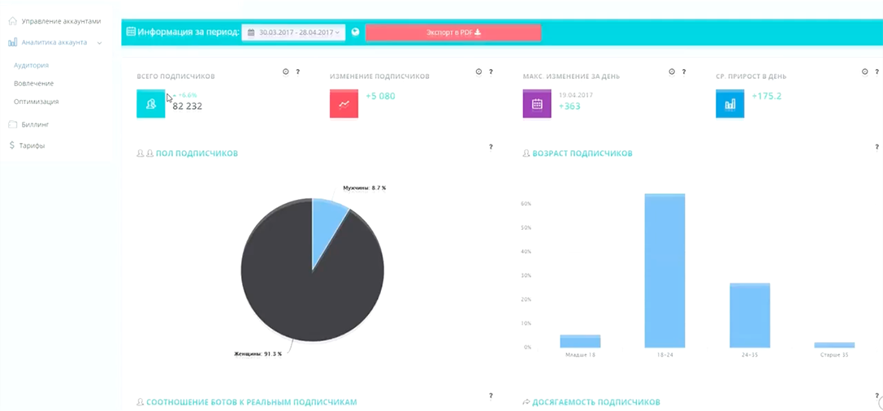Click the Пол подписчиков heading link
The width and height of the screenshot is (883, 411).
(197, 153)
